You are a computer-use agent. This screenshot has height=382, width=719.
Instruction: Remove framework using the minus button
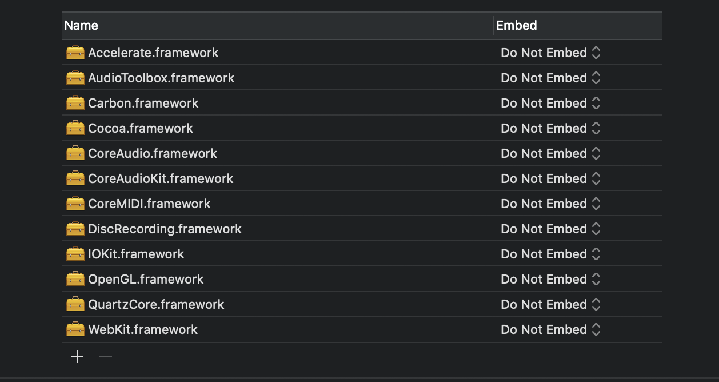pyautogui.click(x=106, y=357)
